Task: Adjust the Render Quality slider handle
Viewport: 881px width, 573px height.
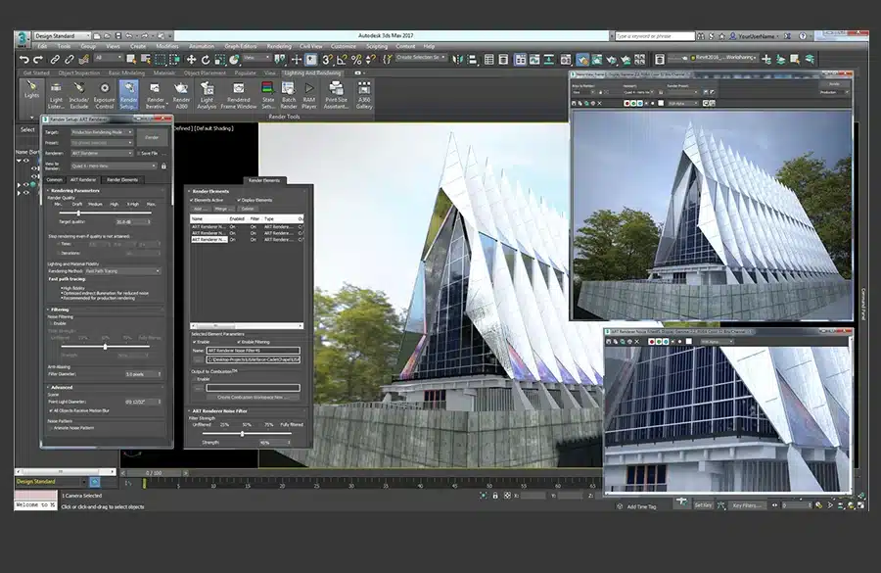Action: tap(78, 214)
